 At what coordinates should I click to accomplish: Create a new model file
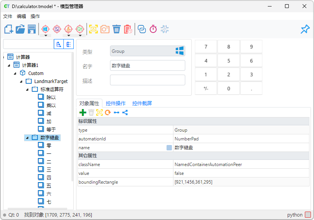tap(9, 29)
